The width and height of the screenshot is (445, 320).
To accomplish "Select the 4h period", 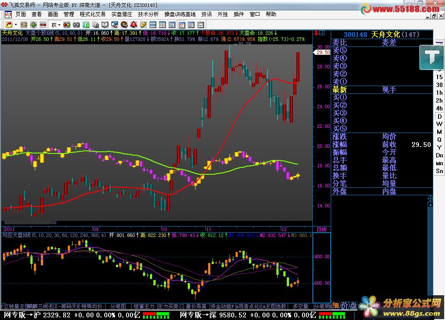I will [439, 108].
